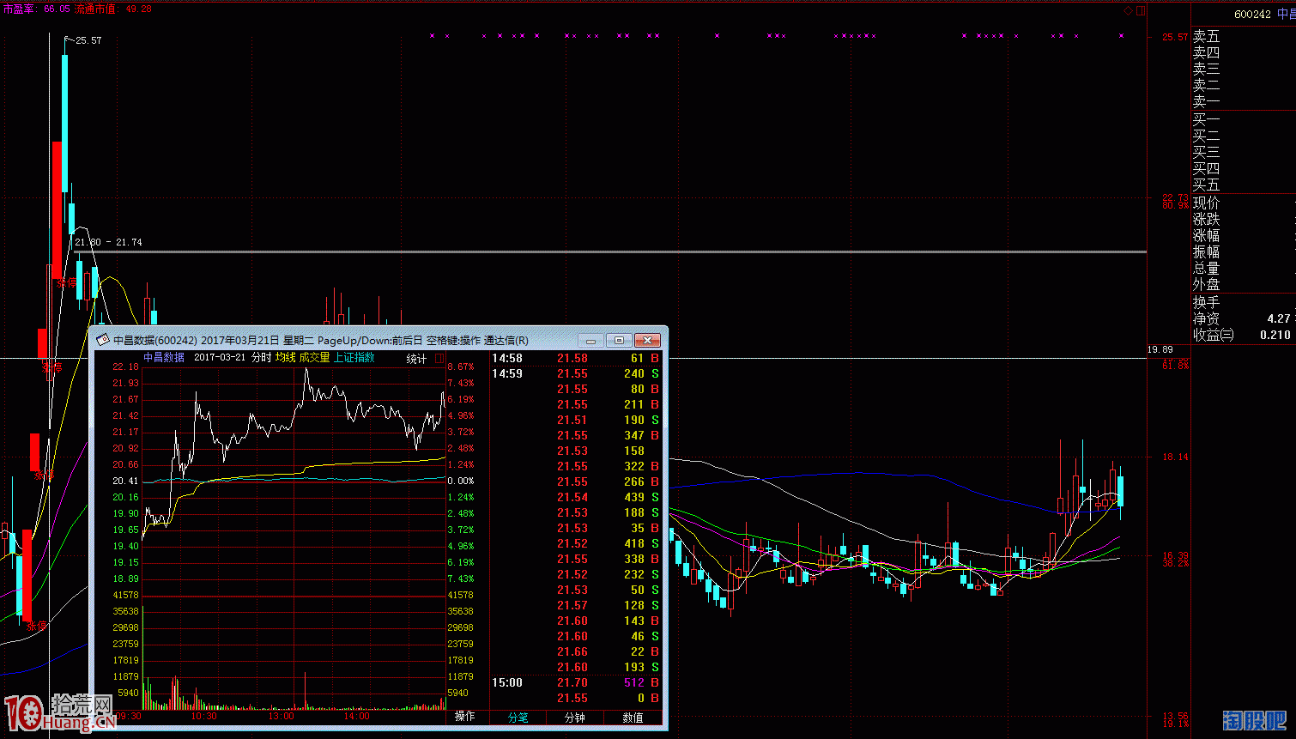The image size is (1296, 739).
Task: Open the 统计 statistics button in popup
Action: [x=416, y=359]
